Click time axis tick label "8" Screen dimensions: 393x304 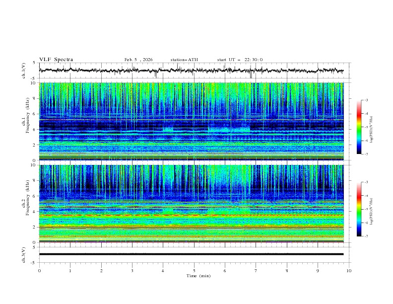click(287, 271)
